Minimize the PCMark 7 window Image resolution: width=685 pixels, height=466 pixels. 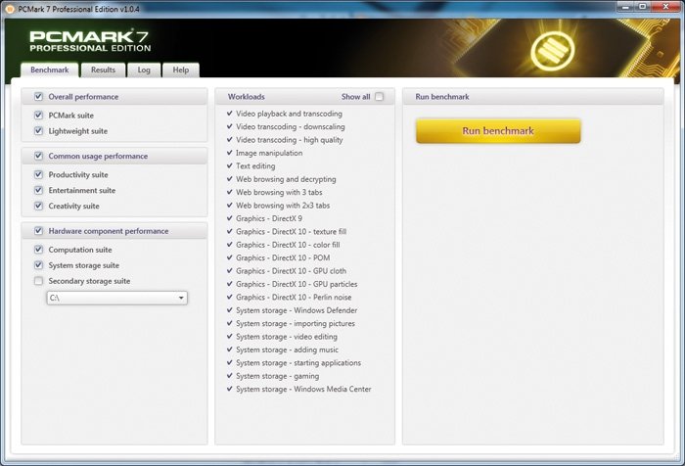click(625, 7)
